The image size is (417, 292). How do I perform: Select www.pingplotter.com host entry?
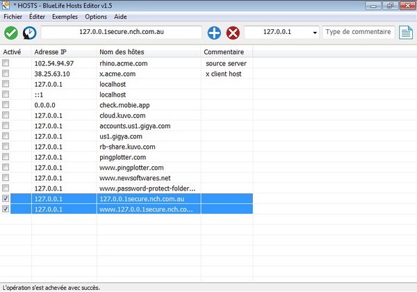pyautogui.click(x=131, y=168)
